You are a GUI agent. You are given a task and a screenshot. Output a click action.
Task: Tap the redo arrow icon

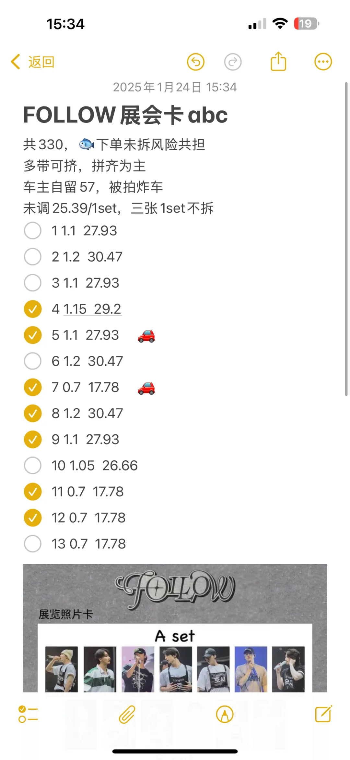pyautogui.click(x=233, y=62)
